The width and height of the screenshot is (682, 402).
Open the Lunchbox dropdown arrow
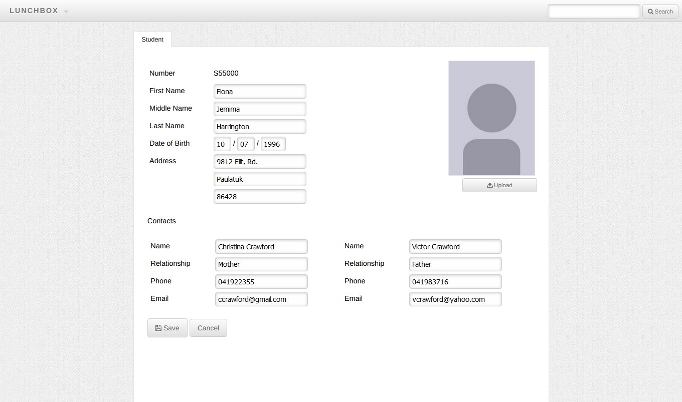(66, 12)
